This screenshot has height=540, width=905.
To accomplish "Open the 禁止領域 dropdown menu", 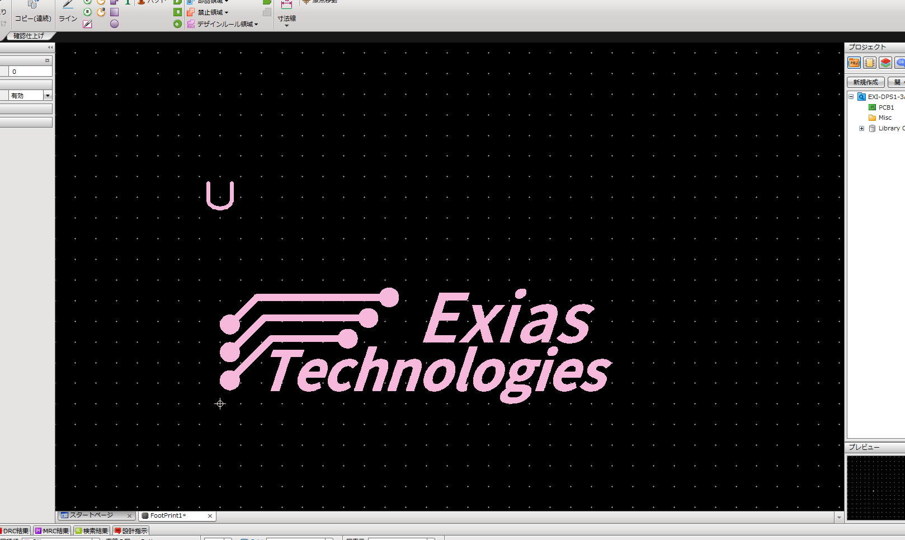I will tap(227, 12).
